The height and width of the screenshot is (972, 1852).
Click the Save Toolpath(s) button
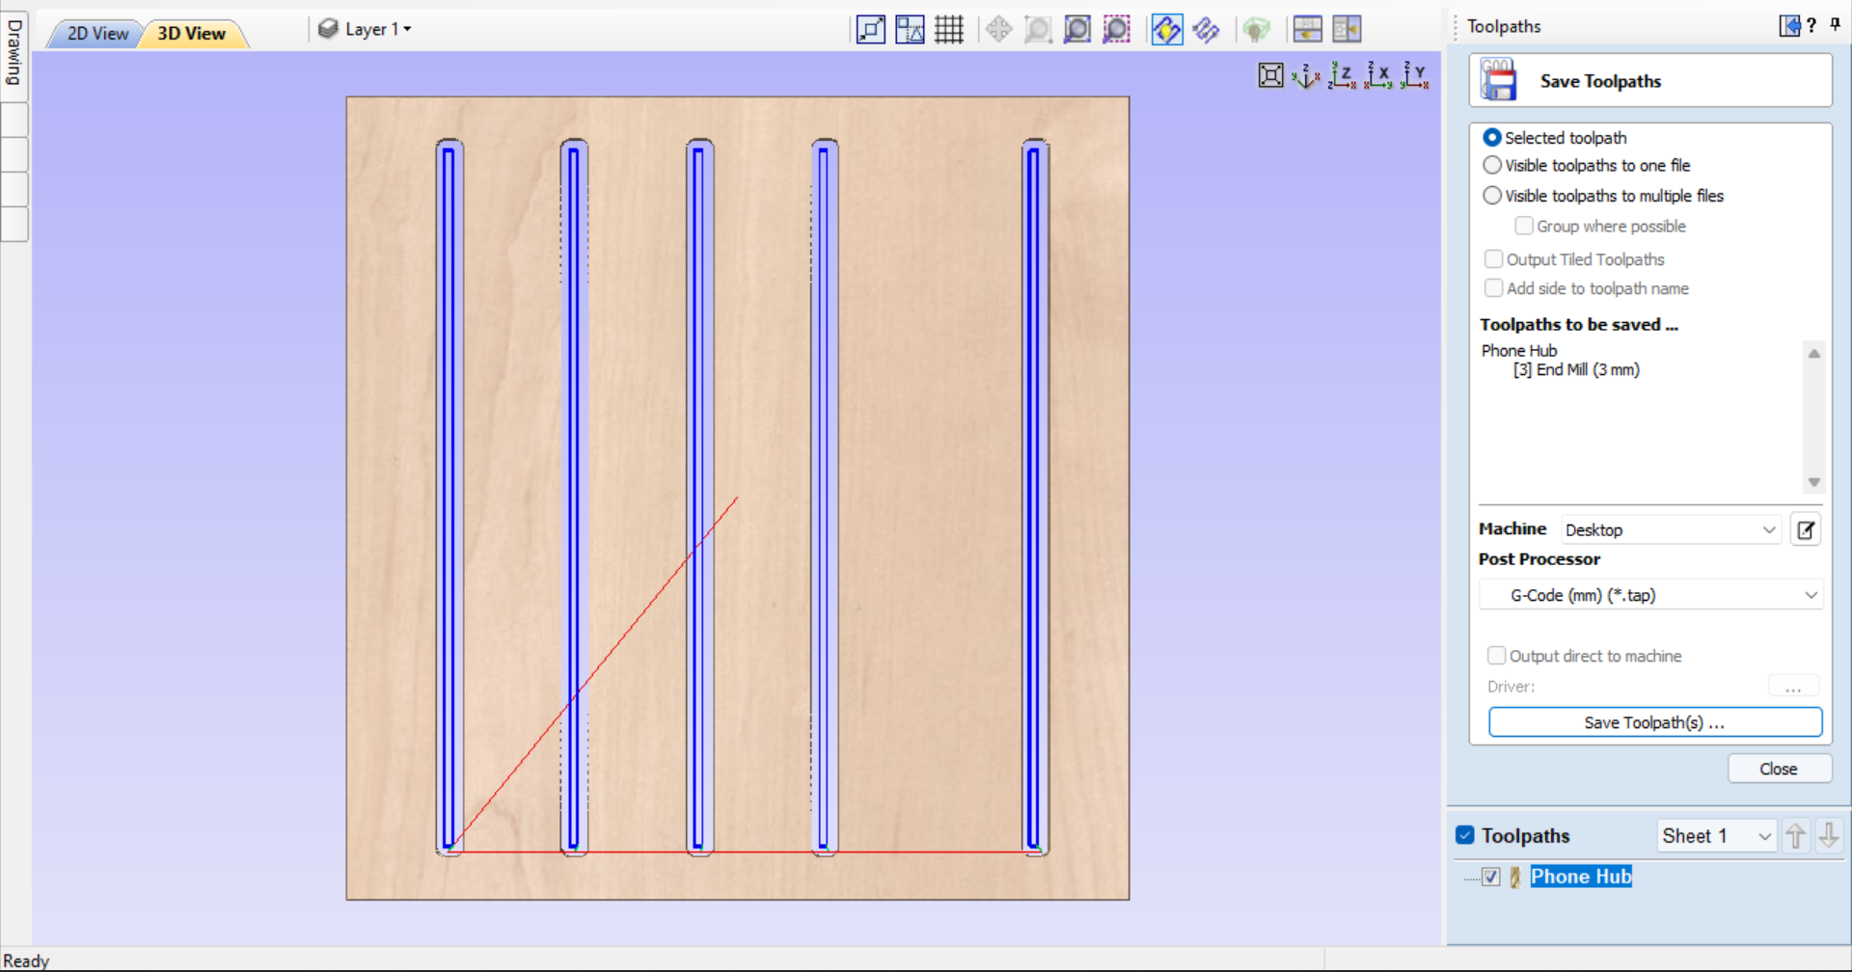coord(1654,722)
